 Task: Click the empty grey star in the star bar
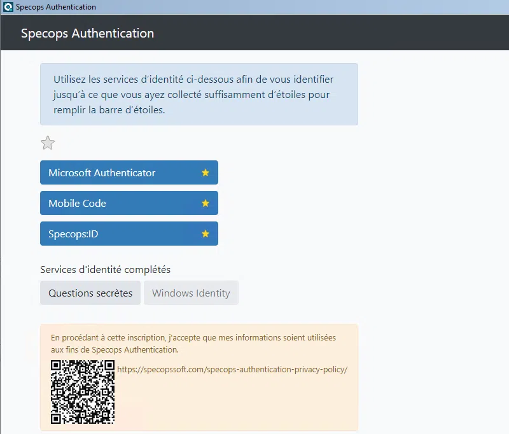click(x=48, y=143)
